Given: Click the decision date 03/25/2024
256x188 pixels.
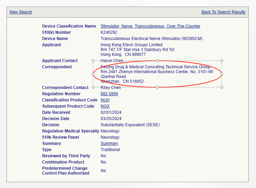Looking at the screenshot, I should pos(111,119).
